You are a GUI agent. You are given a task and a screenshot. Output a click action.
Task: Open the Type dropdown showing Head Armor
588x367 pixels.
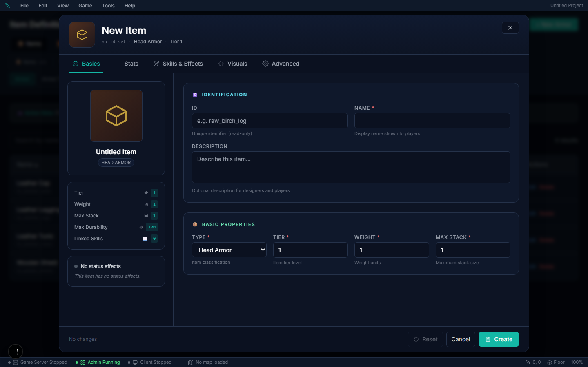point(229,250)
